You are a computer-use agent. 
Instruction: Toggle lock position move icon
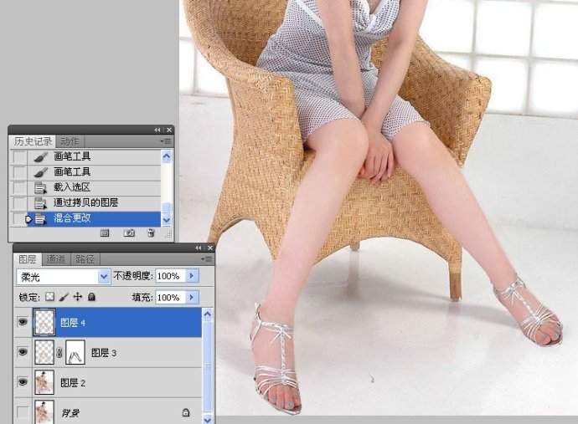tap(77, 297)
